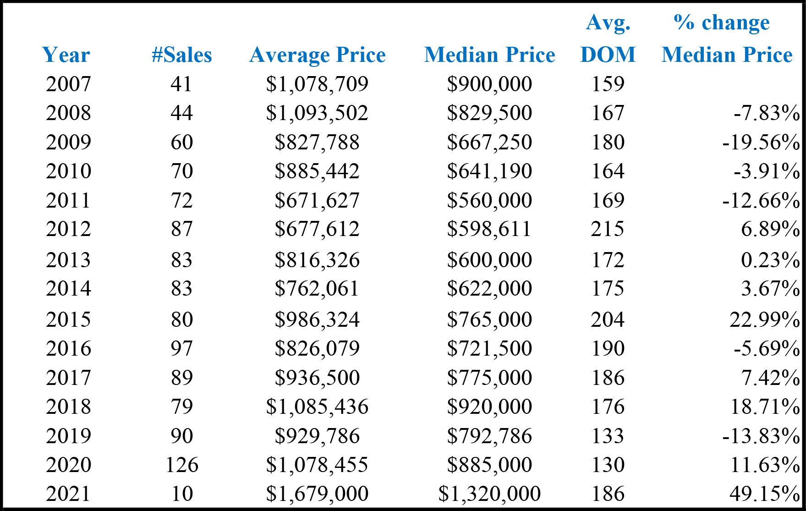
Task: Click the Avg. DOM header
Action: pyautogui.click(x=608, y=38)
